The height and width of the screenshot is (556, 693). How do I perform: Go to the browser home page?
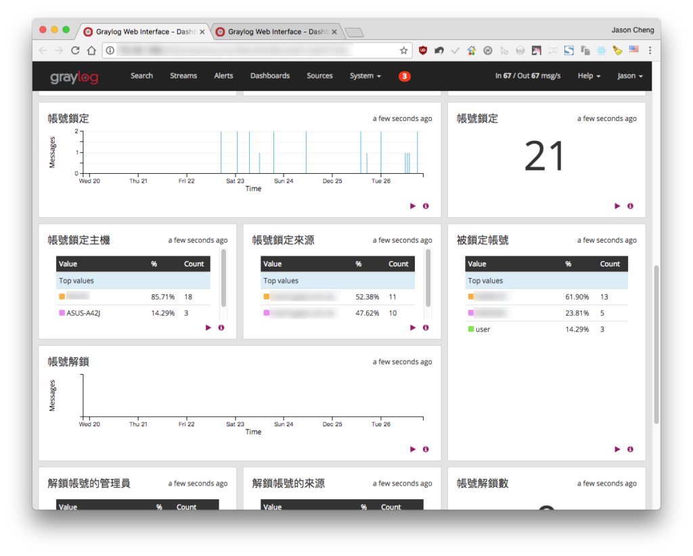[x=91, y=50]
